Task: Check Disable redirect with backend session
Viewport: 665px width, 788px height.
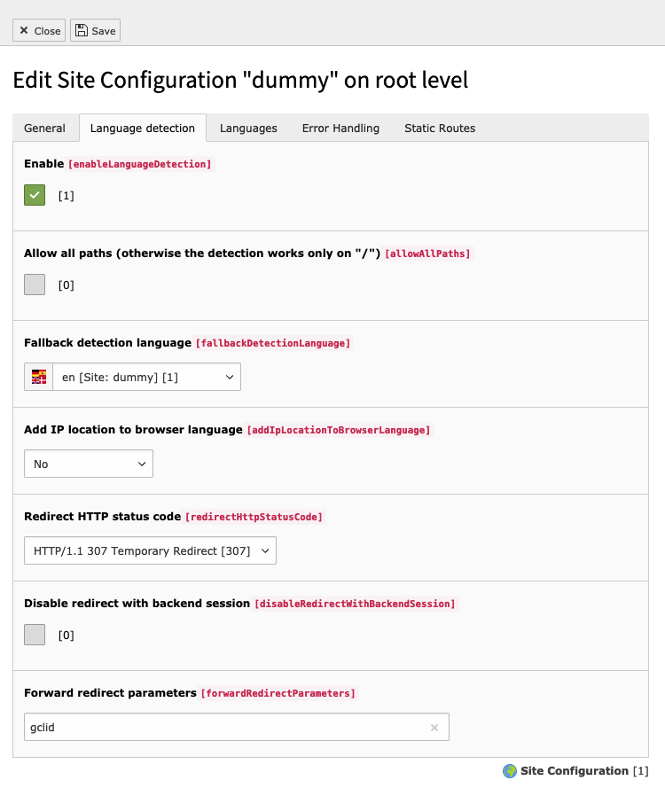Action: click(x=35, y=635)
